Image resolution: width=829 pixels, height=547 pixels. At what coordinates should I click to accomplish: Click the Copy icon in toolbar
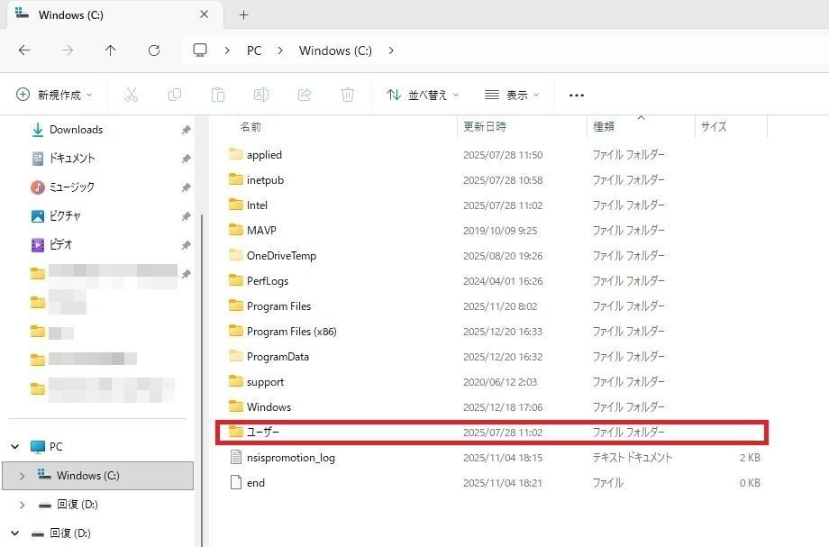pos(174,95)
